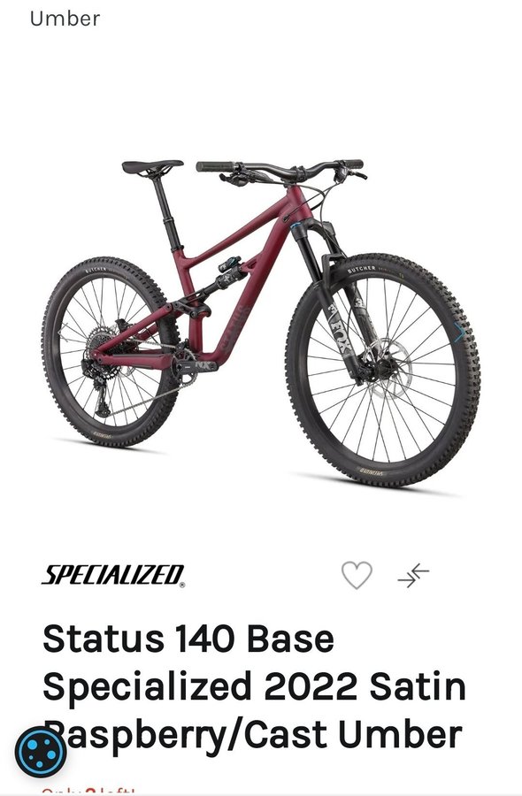The width and height of the screenshot is (522, 796).
Task: Click the bike saddle in the photo
Action: (152, 167)
